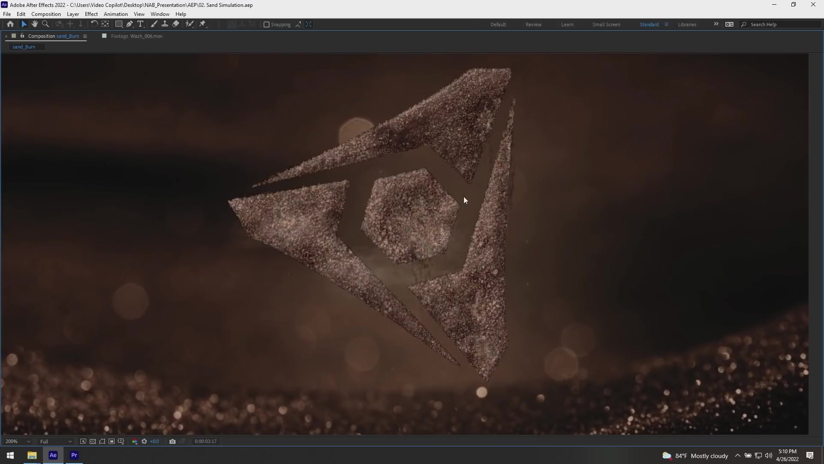Expand the workspace overflow chevrons

point(716,24)
